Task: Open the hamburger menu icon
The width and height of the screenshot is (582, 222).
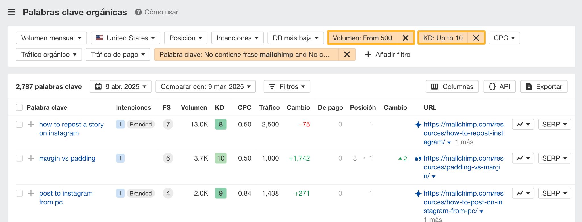Action: [x=11, y=12]
